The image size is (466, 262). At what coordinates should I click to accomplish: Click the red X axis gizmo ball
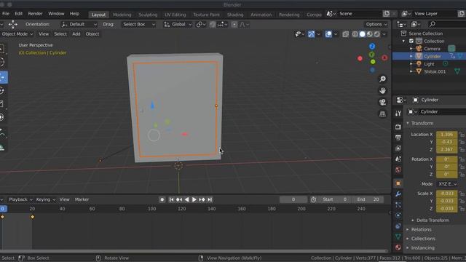[384, 57]
